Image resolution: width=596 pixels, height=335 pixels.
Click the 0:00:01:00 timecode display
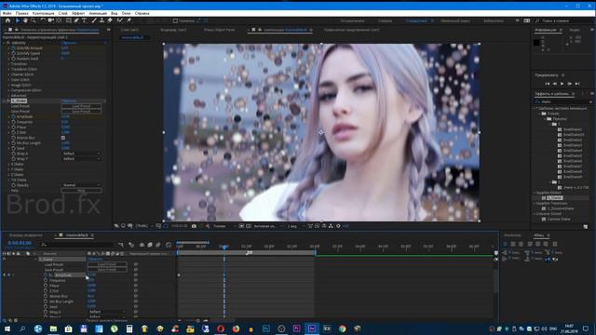(20, 243)
